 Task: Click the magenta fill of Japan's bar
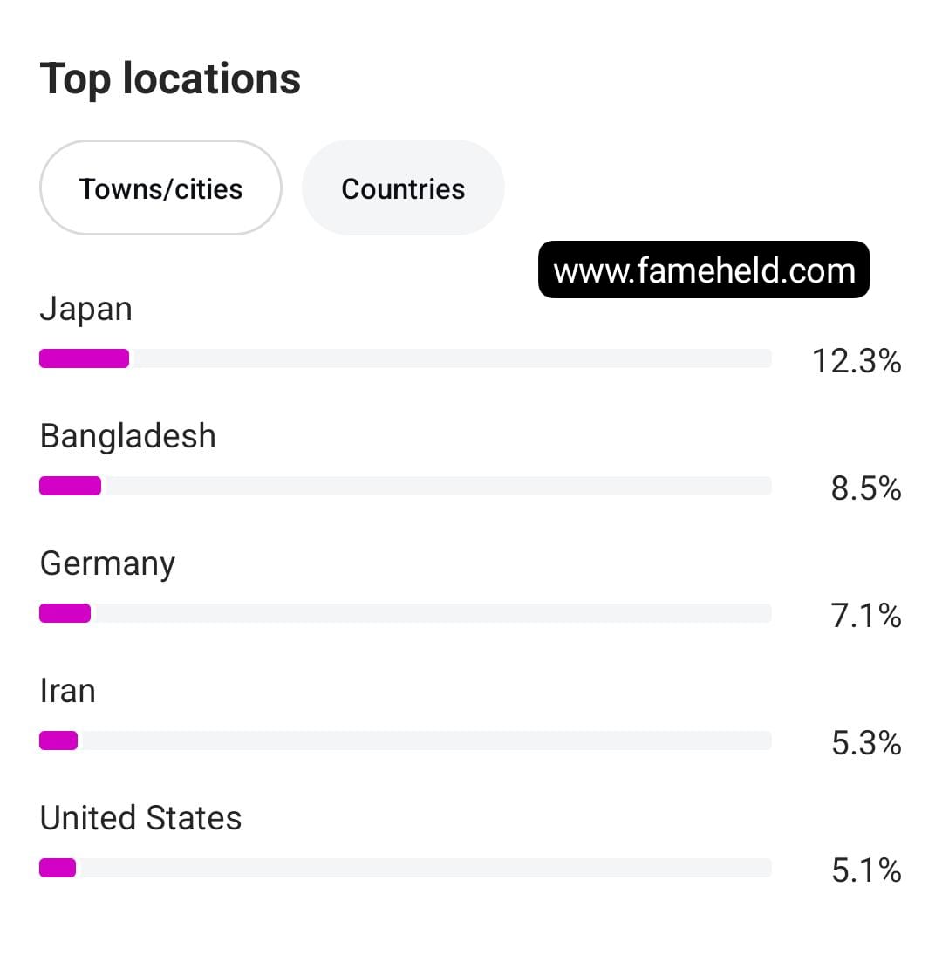(x=85, y=358)
